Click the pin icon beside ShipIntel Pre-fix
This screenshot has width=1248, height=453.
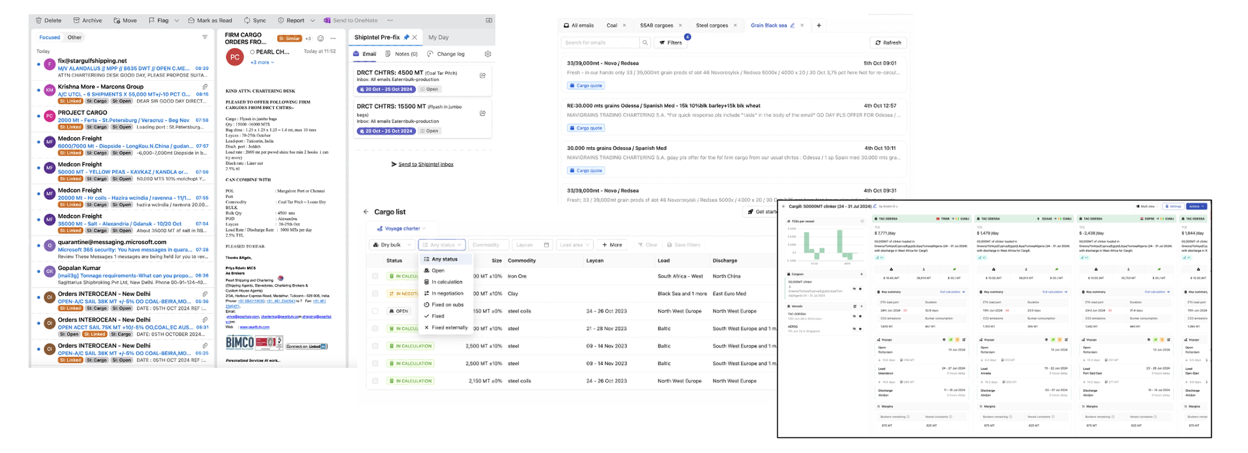tap(406, 37)
